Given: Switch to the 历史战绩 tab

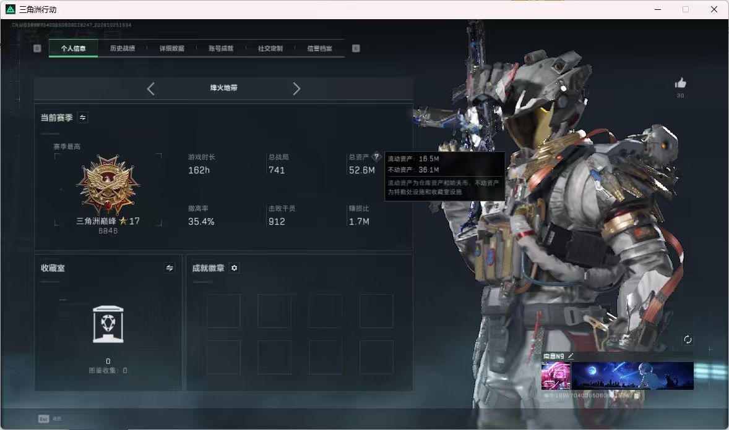Looking at the screenshot, I should (x=123, y=48).
